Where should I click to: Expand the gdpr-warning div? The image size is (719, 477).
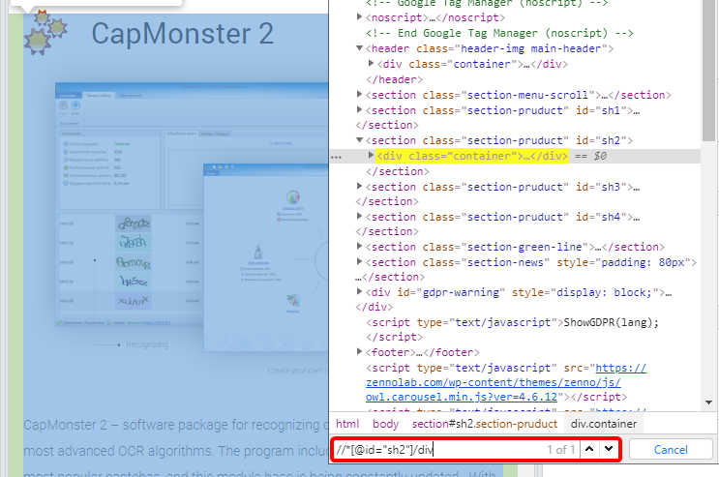[x=360, y=291]
